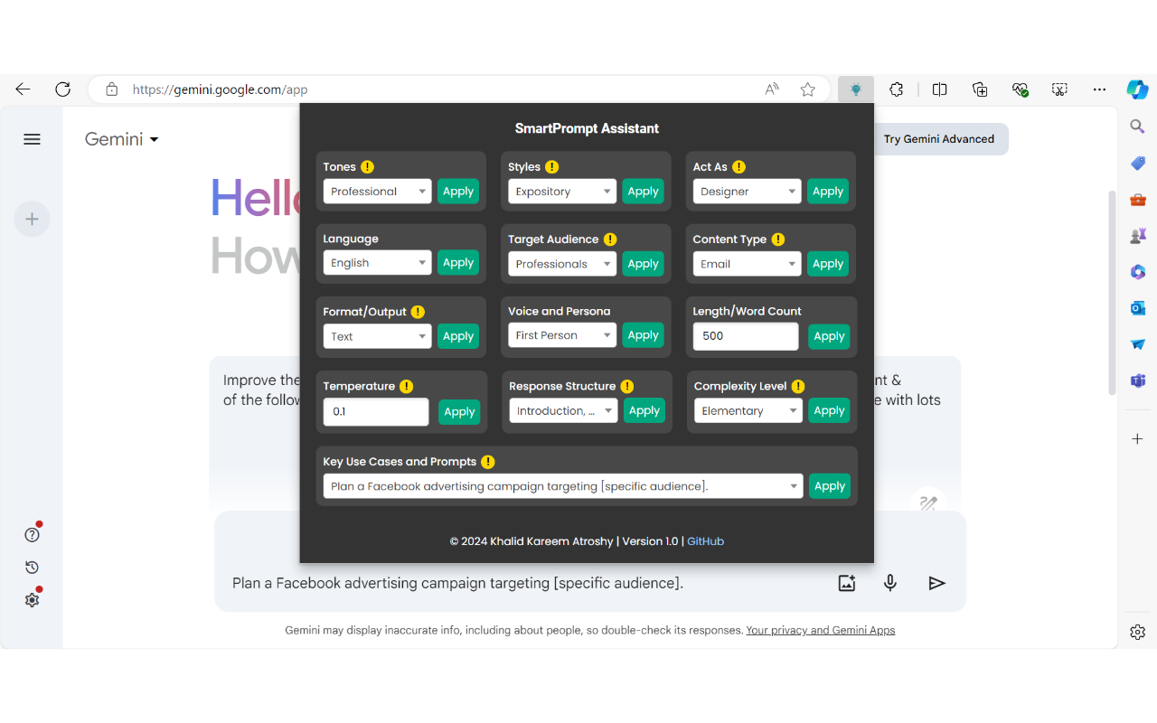Click the Edge sidebar search icon
Screen dimensions: 1157x723
pos(1138,127)
